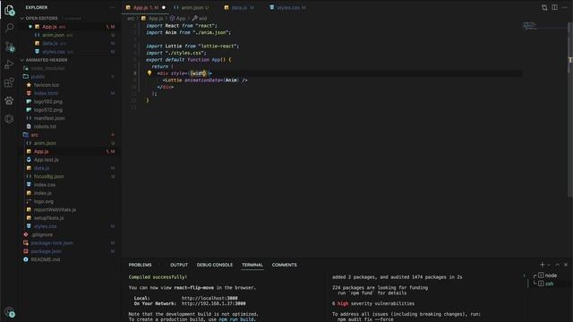Create a new terminal with plus icon
This screenshot has width=573, height=322.
click(543, 265)
